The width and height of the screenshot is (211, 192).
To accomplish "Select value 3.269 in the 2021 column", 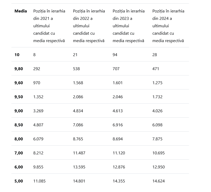I will (38, 111).
